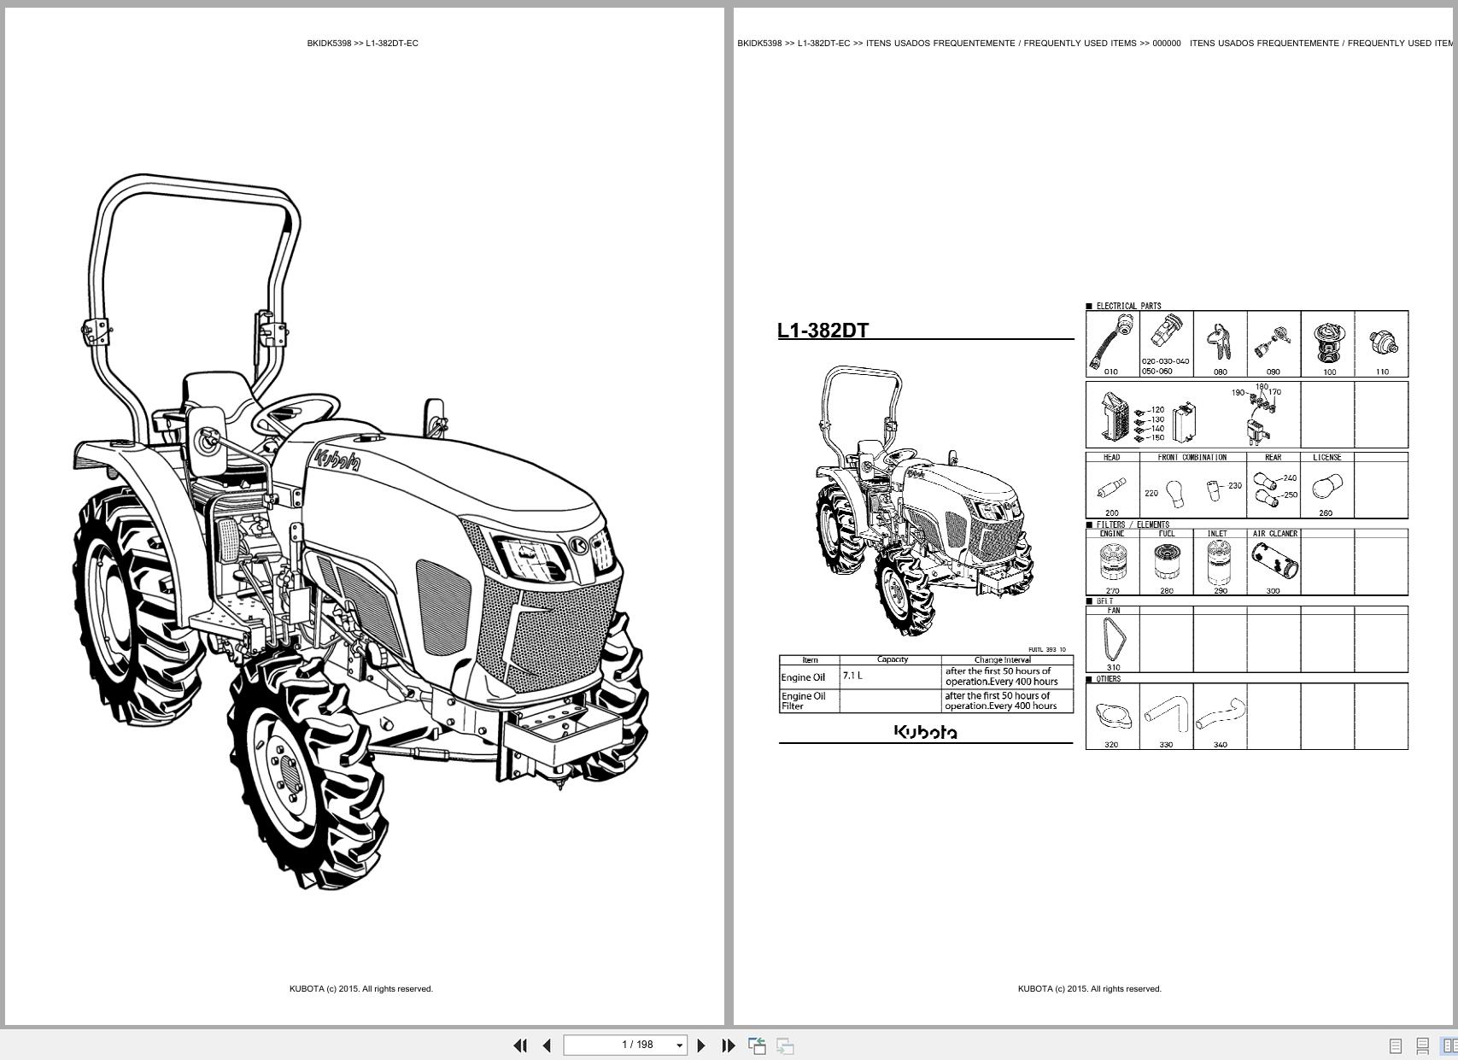Viewport: 1458px width, 1060px height.
Task: Select the two-page facing view
Action: pos(1449,1045)
